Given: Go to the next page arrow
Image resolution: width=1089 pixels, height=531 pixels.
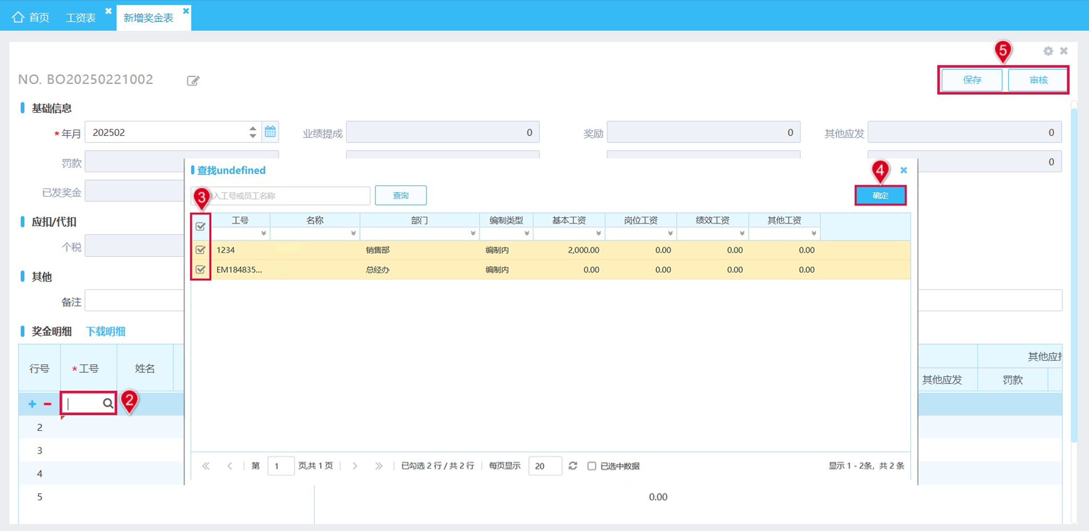Looking at the screenshot, I should tap(355, 466).
